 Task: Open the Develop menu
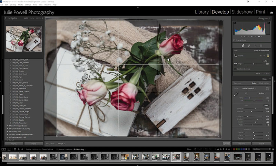[13, 5]
